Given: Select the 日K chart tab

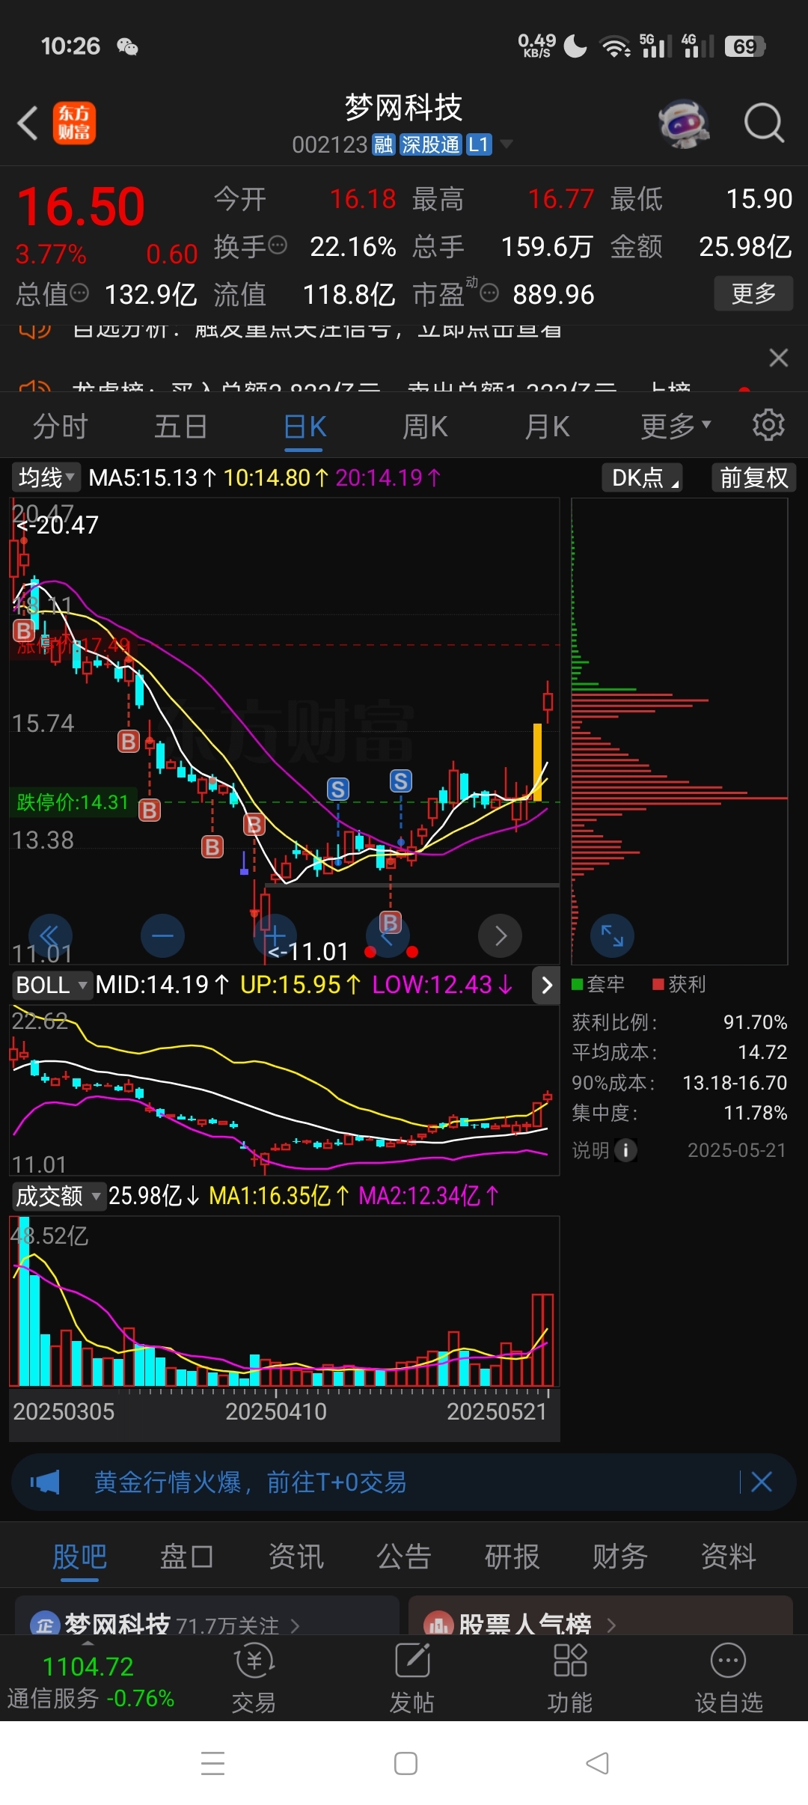Looking at the screenshot, I should 304,427.
